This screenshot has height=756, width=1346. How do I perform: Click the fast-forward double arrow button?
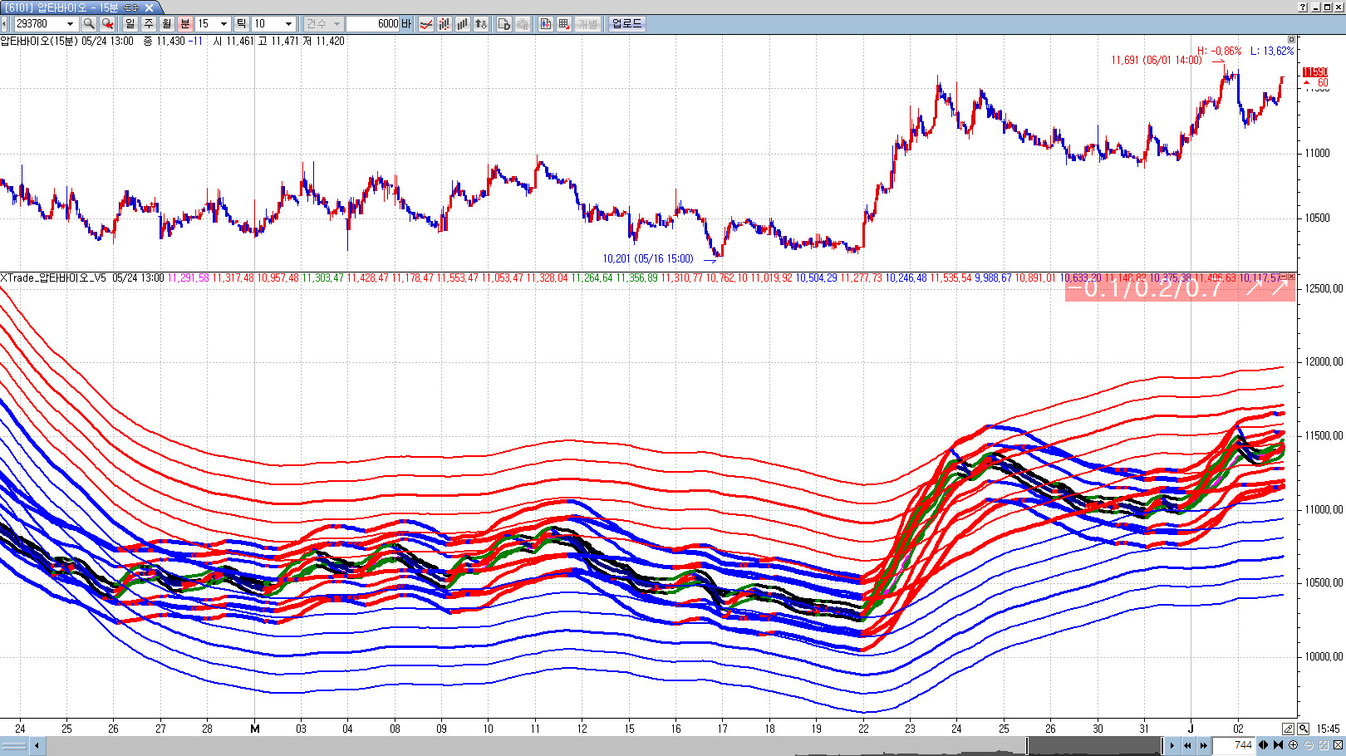click(1203, 745)
